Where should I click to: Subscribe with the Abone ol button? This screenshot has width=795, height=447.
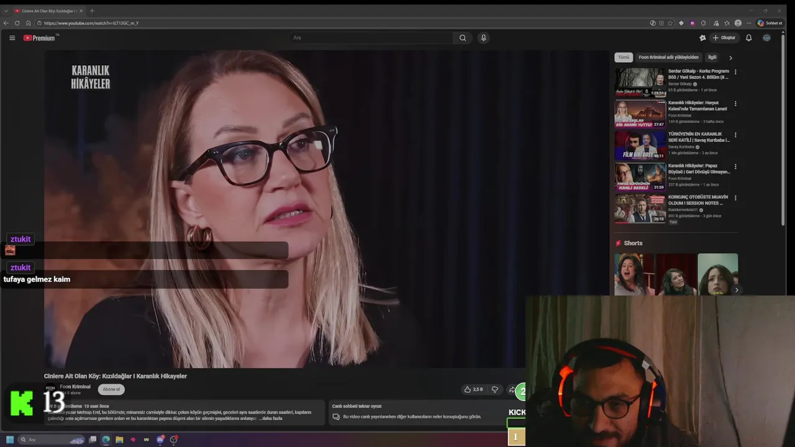tap(111, 389)
